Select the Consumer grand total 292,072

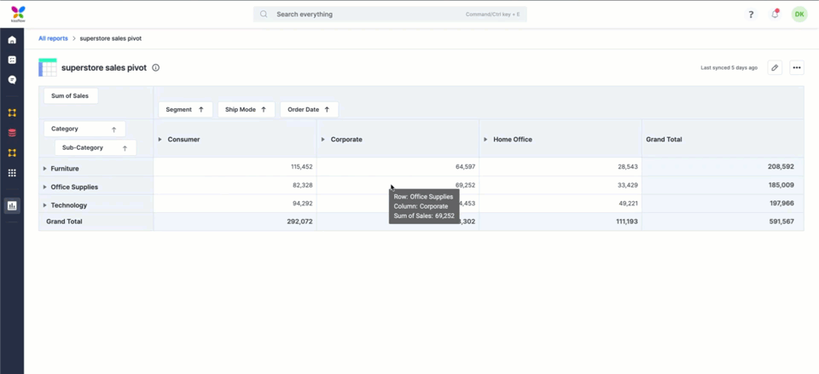click(235, 222)
